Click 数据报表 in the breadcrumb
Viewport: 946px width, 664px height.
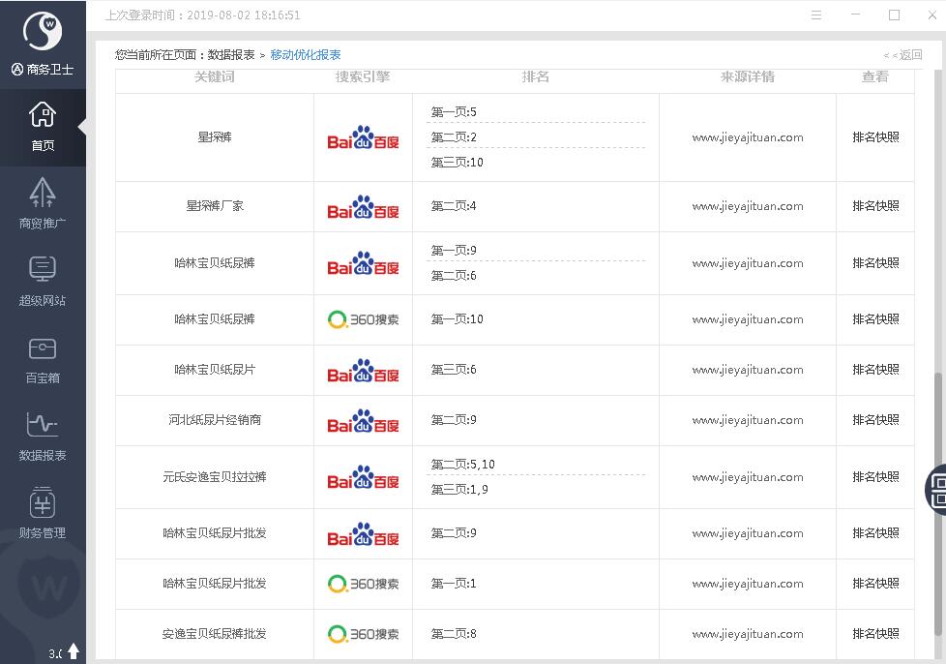tap(231, 55)
